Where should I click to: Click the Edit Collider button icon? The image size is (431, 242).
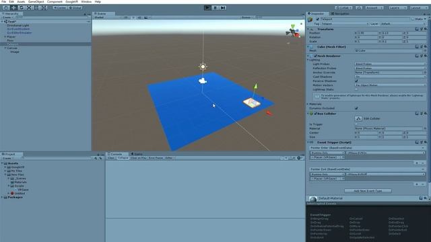pos(358,118)
